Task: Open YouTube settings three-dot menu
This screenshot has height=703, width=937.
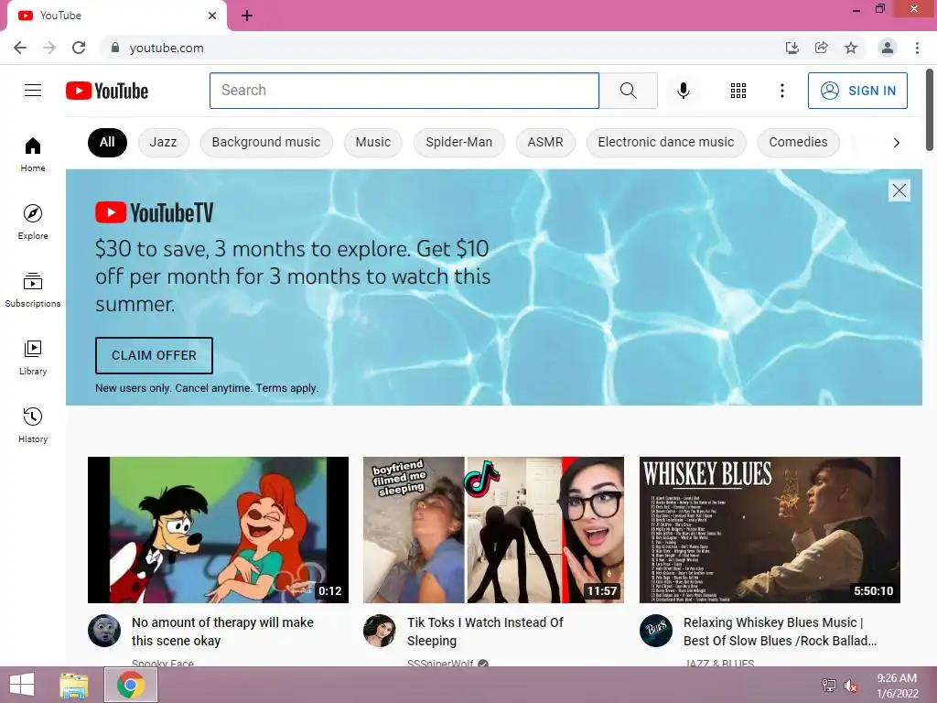Action: (781, 91)
